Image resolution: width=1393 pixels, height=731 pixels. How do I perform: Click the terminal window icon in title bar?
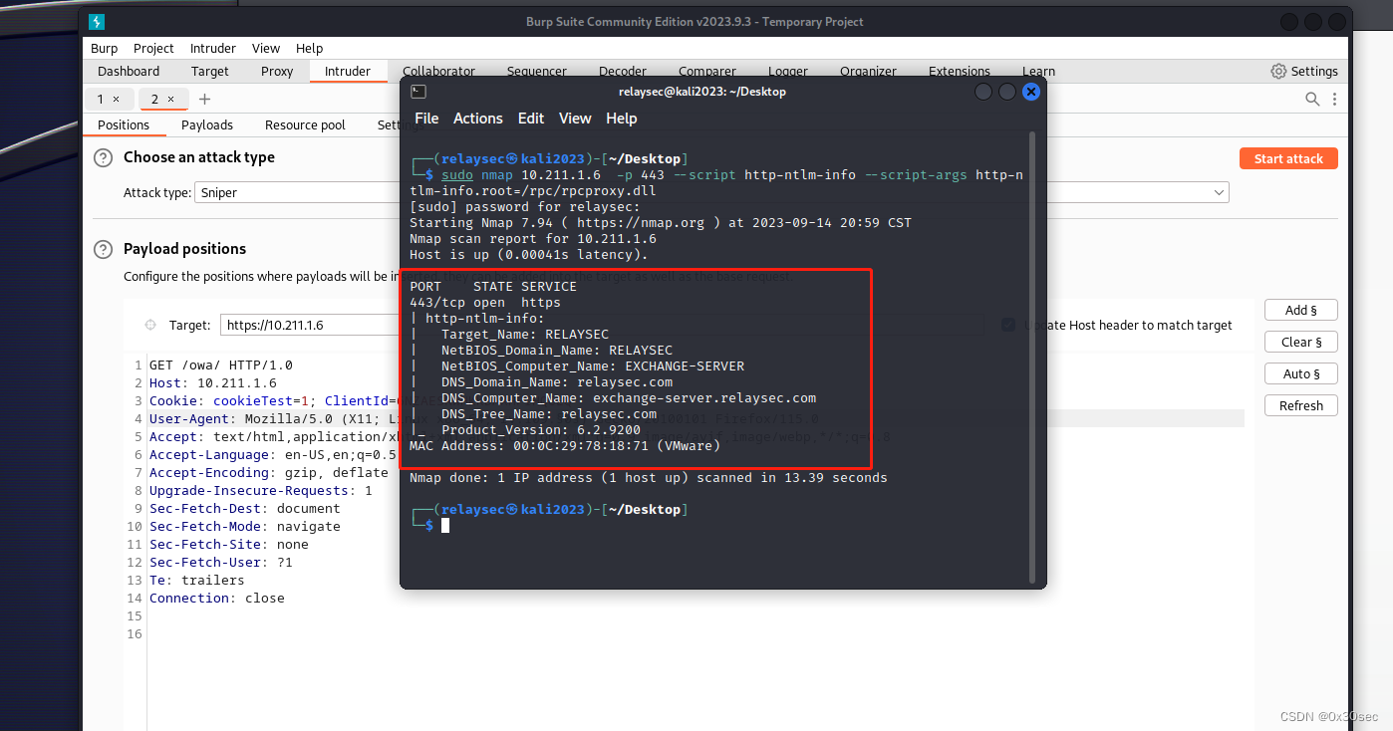point(418,92)
